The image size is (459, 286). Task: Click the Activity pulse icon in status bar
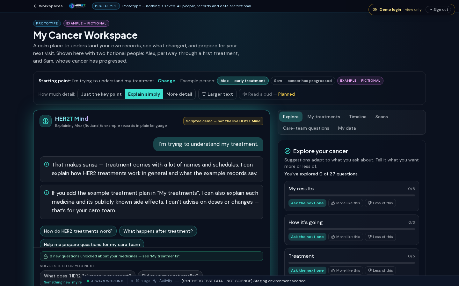pos(155,281)
